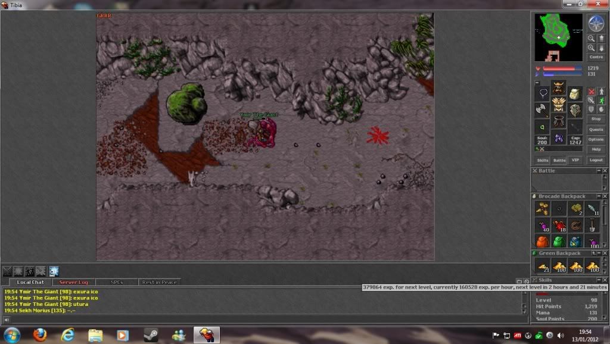This screenshot has width=610, height=344.
Task: Click the helmet equipment slot
Action: 558,88
